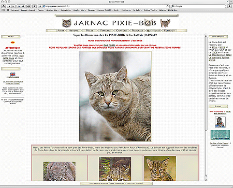This screenshot has width=233, height=188.
Task: Click the browser Forward arrow button
Action: coord(13,6)
